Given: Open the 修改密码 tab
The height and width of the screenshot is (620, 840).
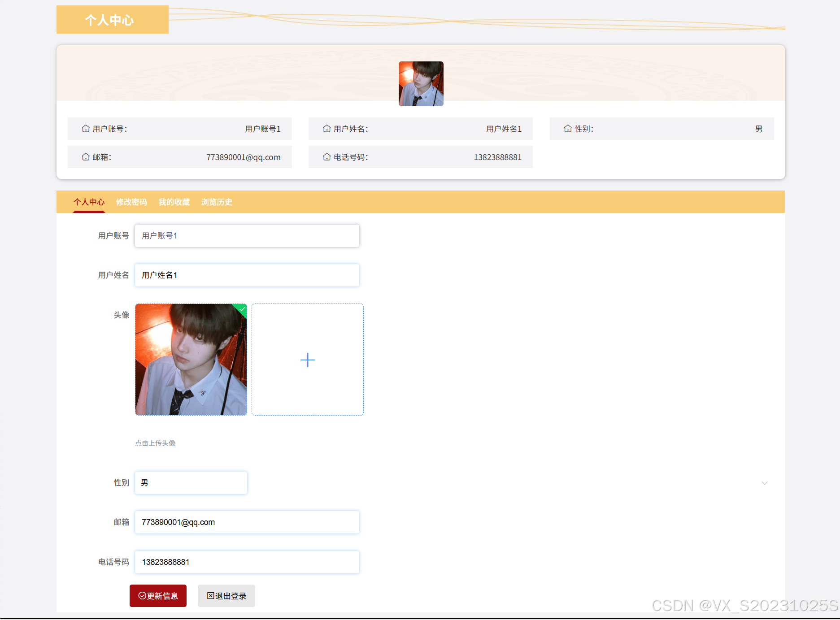Looking at the screenshot, I should pos(131,202).
